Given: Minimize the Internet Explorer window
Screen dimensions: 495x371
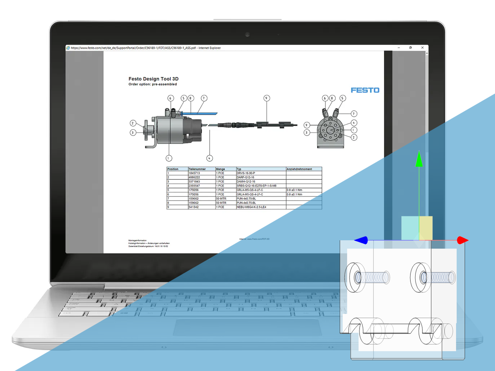Looking at the screenshot, I should (399, 47).
